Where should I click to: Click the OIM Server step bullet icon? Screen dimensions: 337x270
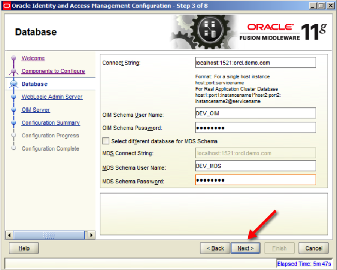[x=13, y=110]
